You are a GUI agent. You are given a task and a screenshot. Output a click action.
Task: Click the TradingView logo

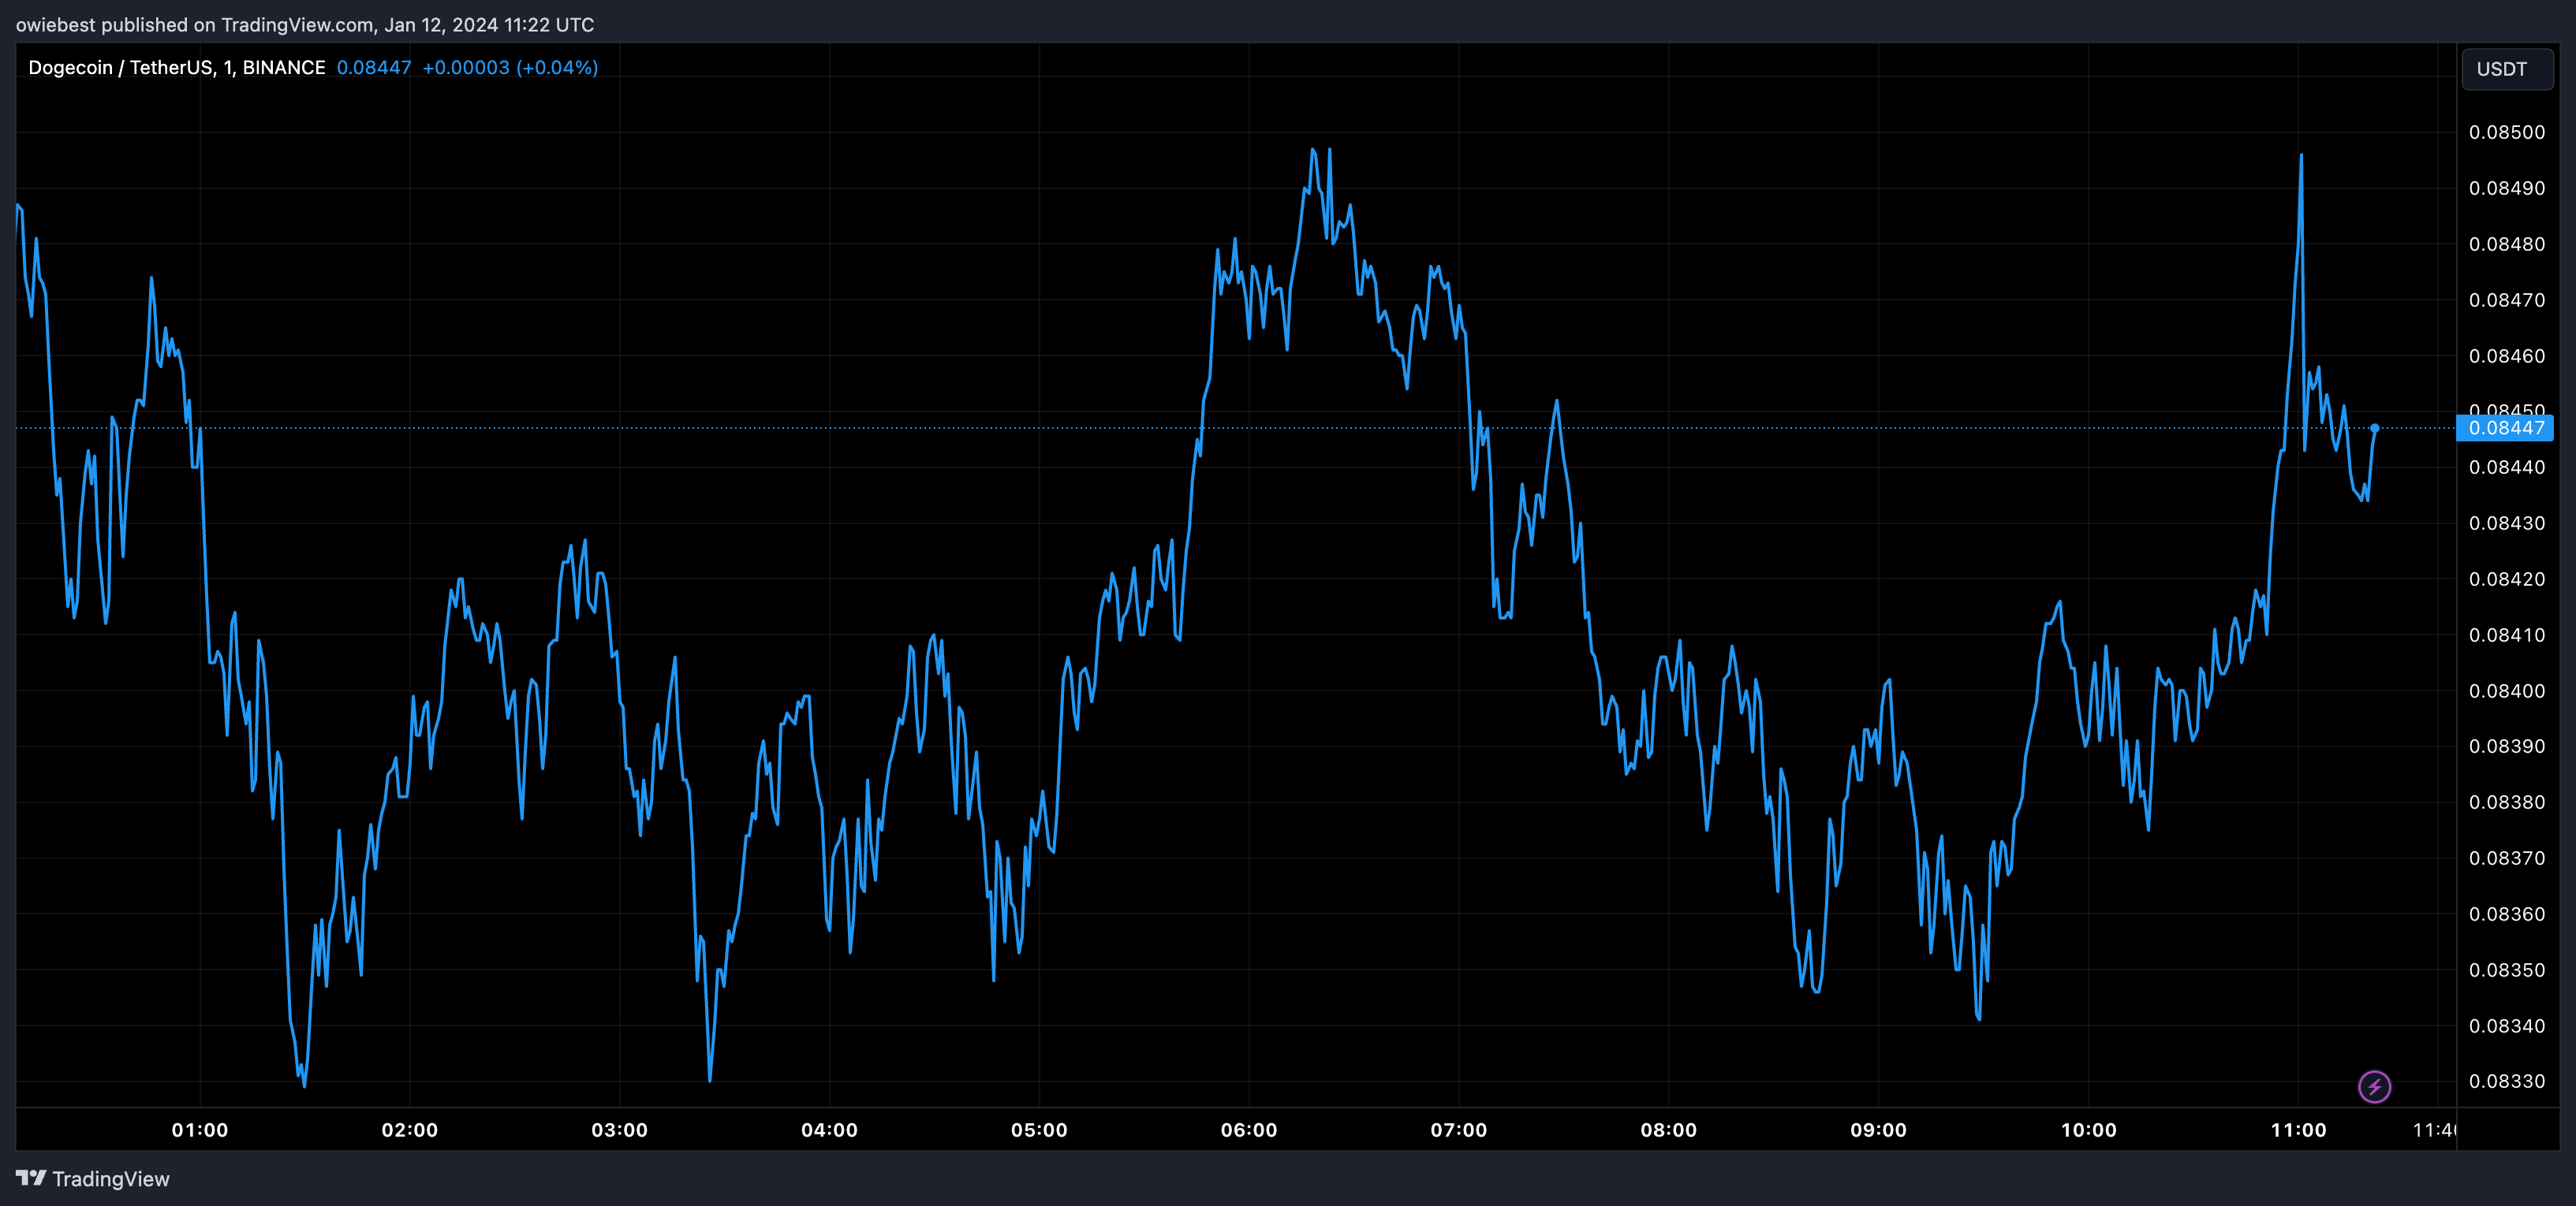click(31, 1178)
